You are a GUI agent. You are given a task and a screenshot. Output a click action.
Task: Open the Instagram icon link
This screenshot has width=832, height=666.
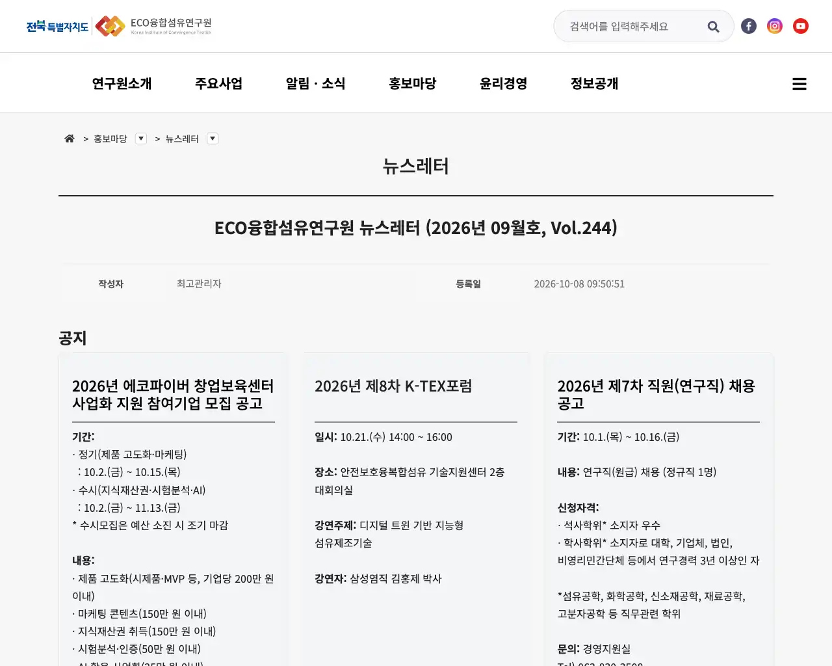click(775, 26)
